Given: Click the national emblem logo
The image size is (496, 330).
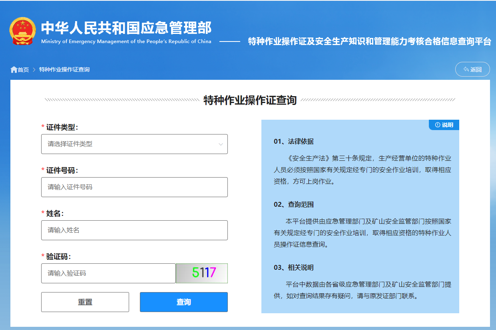Looking at the screenshot, I should [x=23, y=31].
